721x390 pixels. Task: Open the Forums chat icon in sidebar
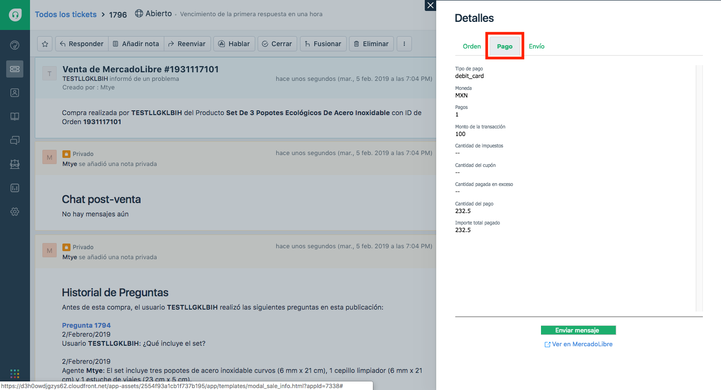point(15,140)
